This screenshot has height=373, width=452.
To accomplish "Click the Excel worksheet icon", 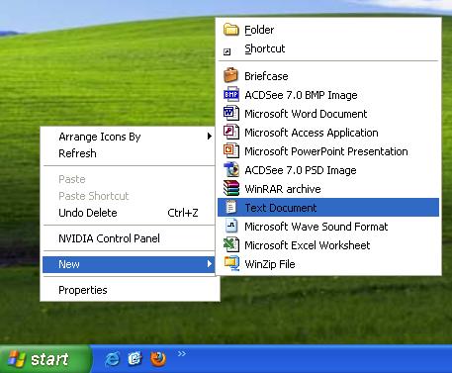I will pyautogui.click(x=231, y=245).
